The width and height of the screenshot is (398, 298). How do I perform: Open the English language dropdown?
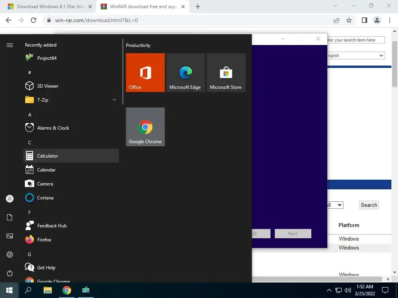pos(356,55)
